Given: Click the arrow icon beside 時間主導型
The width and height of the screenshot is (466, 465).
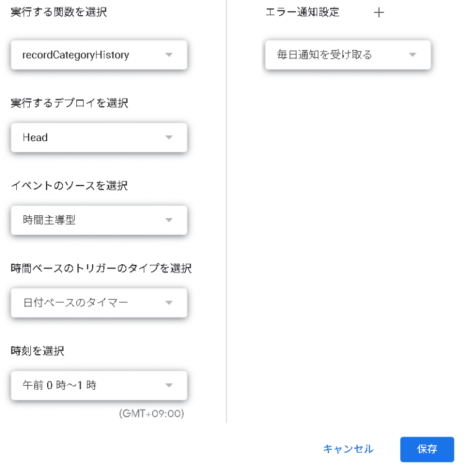Looking at the screenshot, I should click(x=169, y=220).
